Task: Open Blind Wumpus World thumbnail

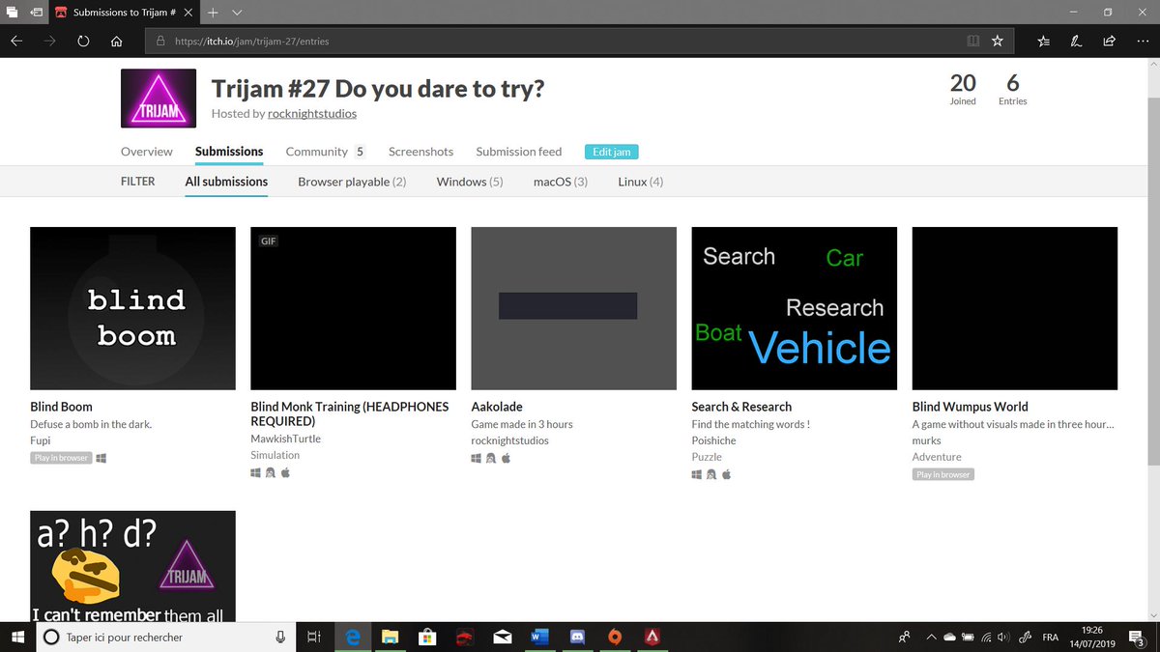Action: [x=1015, y=308]
